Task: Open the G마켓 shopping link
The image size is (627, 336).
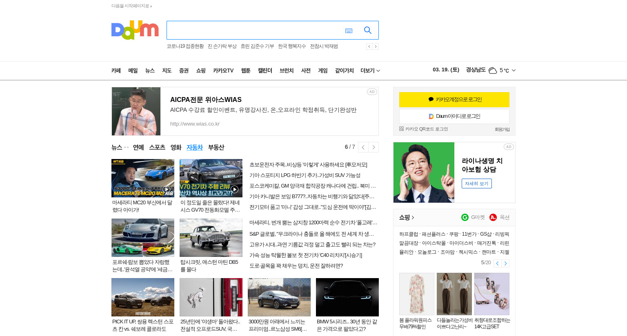Action: click(x=473, y=217)
